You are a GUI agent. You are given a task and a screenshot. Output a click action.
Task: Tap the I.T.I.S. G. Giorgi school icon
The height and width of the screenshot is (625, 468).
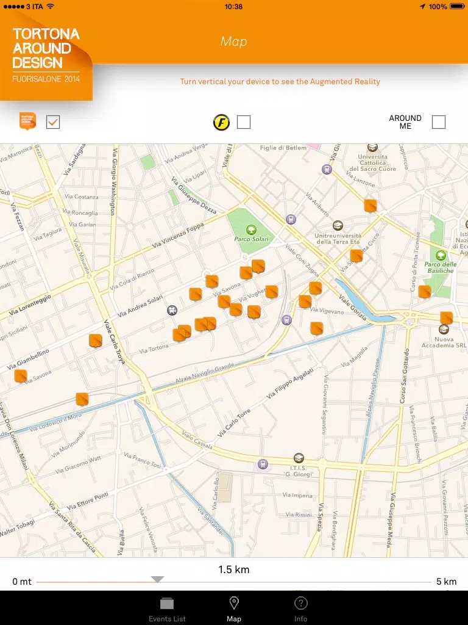299,458
